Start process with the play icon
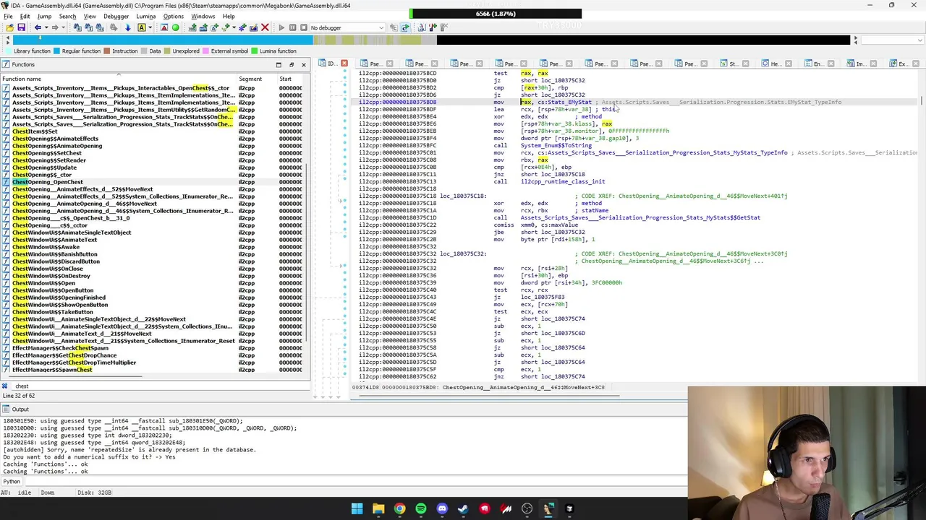 coord(281,27)
